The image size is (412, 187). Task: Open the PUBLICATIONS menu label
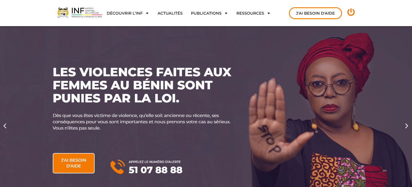[x=206, y=13]
